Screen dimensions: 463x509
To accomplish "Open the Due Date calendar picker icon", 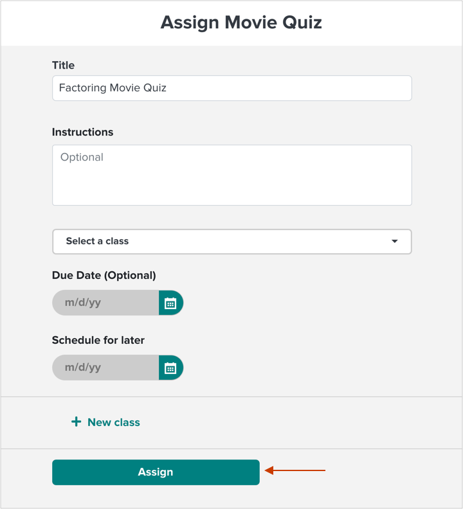I will click(170, 303).
